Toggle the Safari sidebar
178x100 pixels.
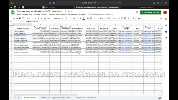coord(12,3)
